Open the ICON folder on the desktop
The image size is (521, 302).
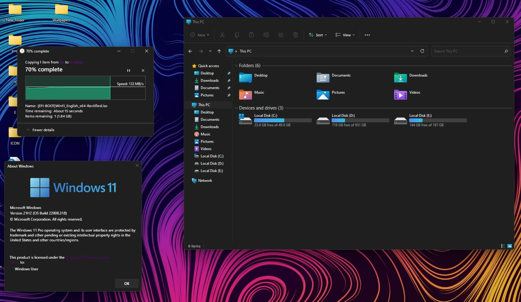point(15,136)
